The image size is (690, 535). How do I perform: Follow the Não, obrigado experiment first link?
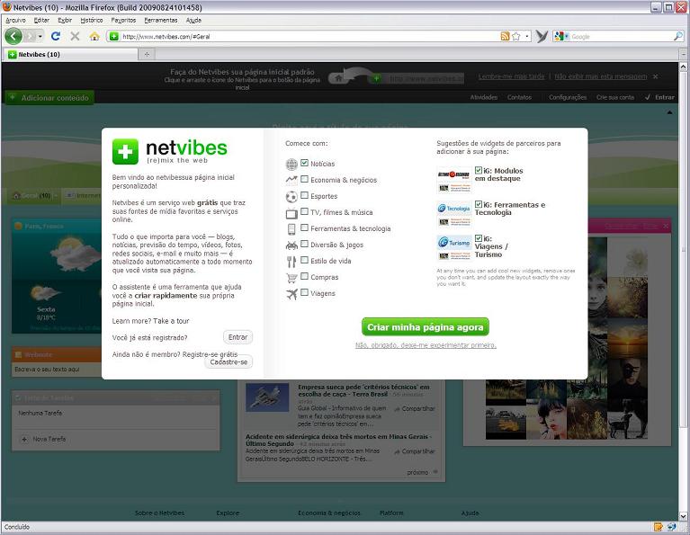coord(426,345)
